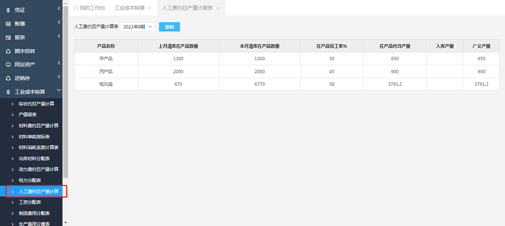Select the 丙产品 row name cell
This screenshot has height=226, width=505.
pyautogui.click(x=106, y=72)
